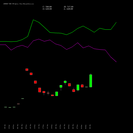Select the large red candle on 14 Nov
Screen dimensions: 133x133
point(40,90)
